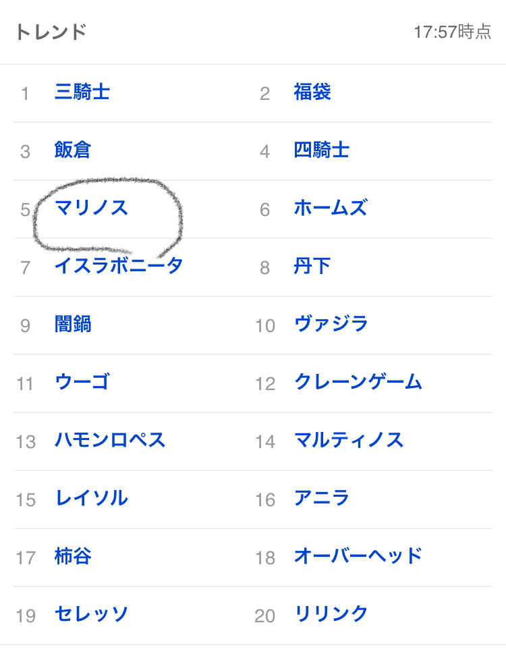This screenshot has width=506, height=654.
Task: Tap the アニラ trend link
Action: point(322,499)
